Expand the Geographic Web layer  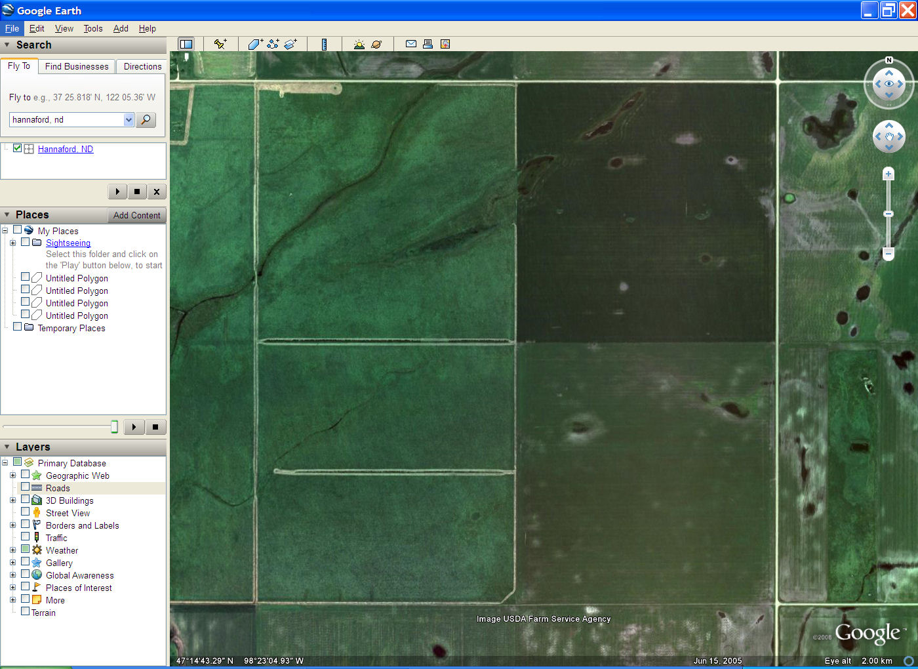pyautogui.click(x=12, y=475)
